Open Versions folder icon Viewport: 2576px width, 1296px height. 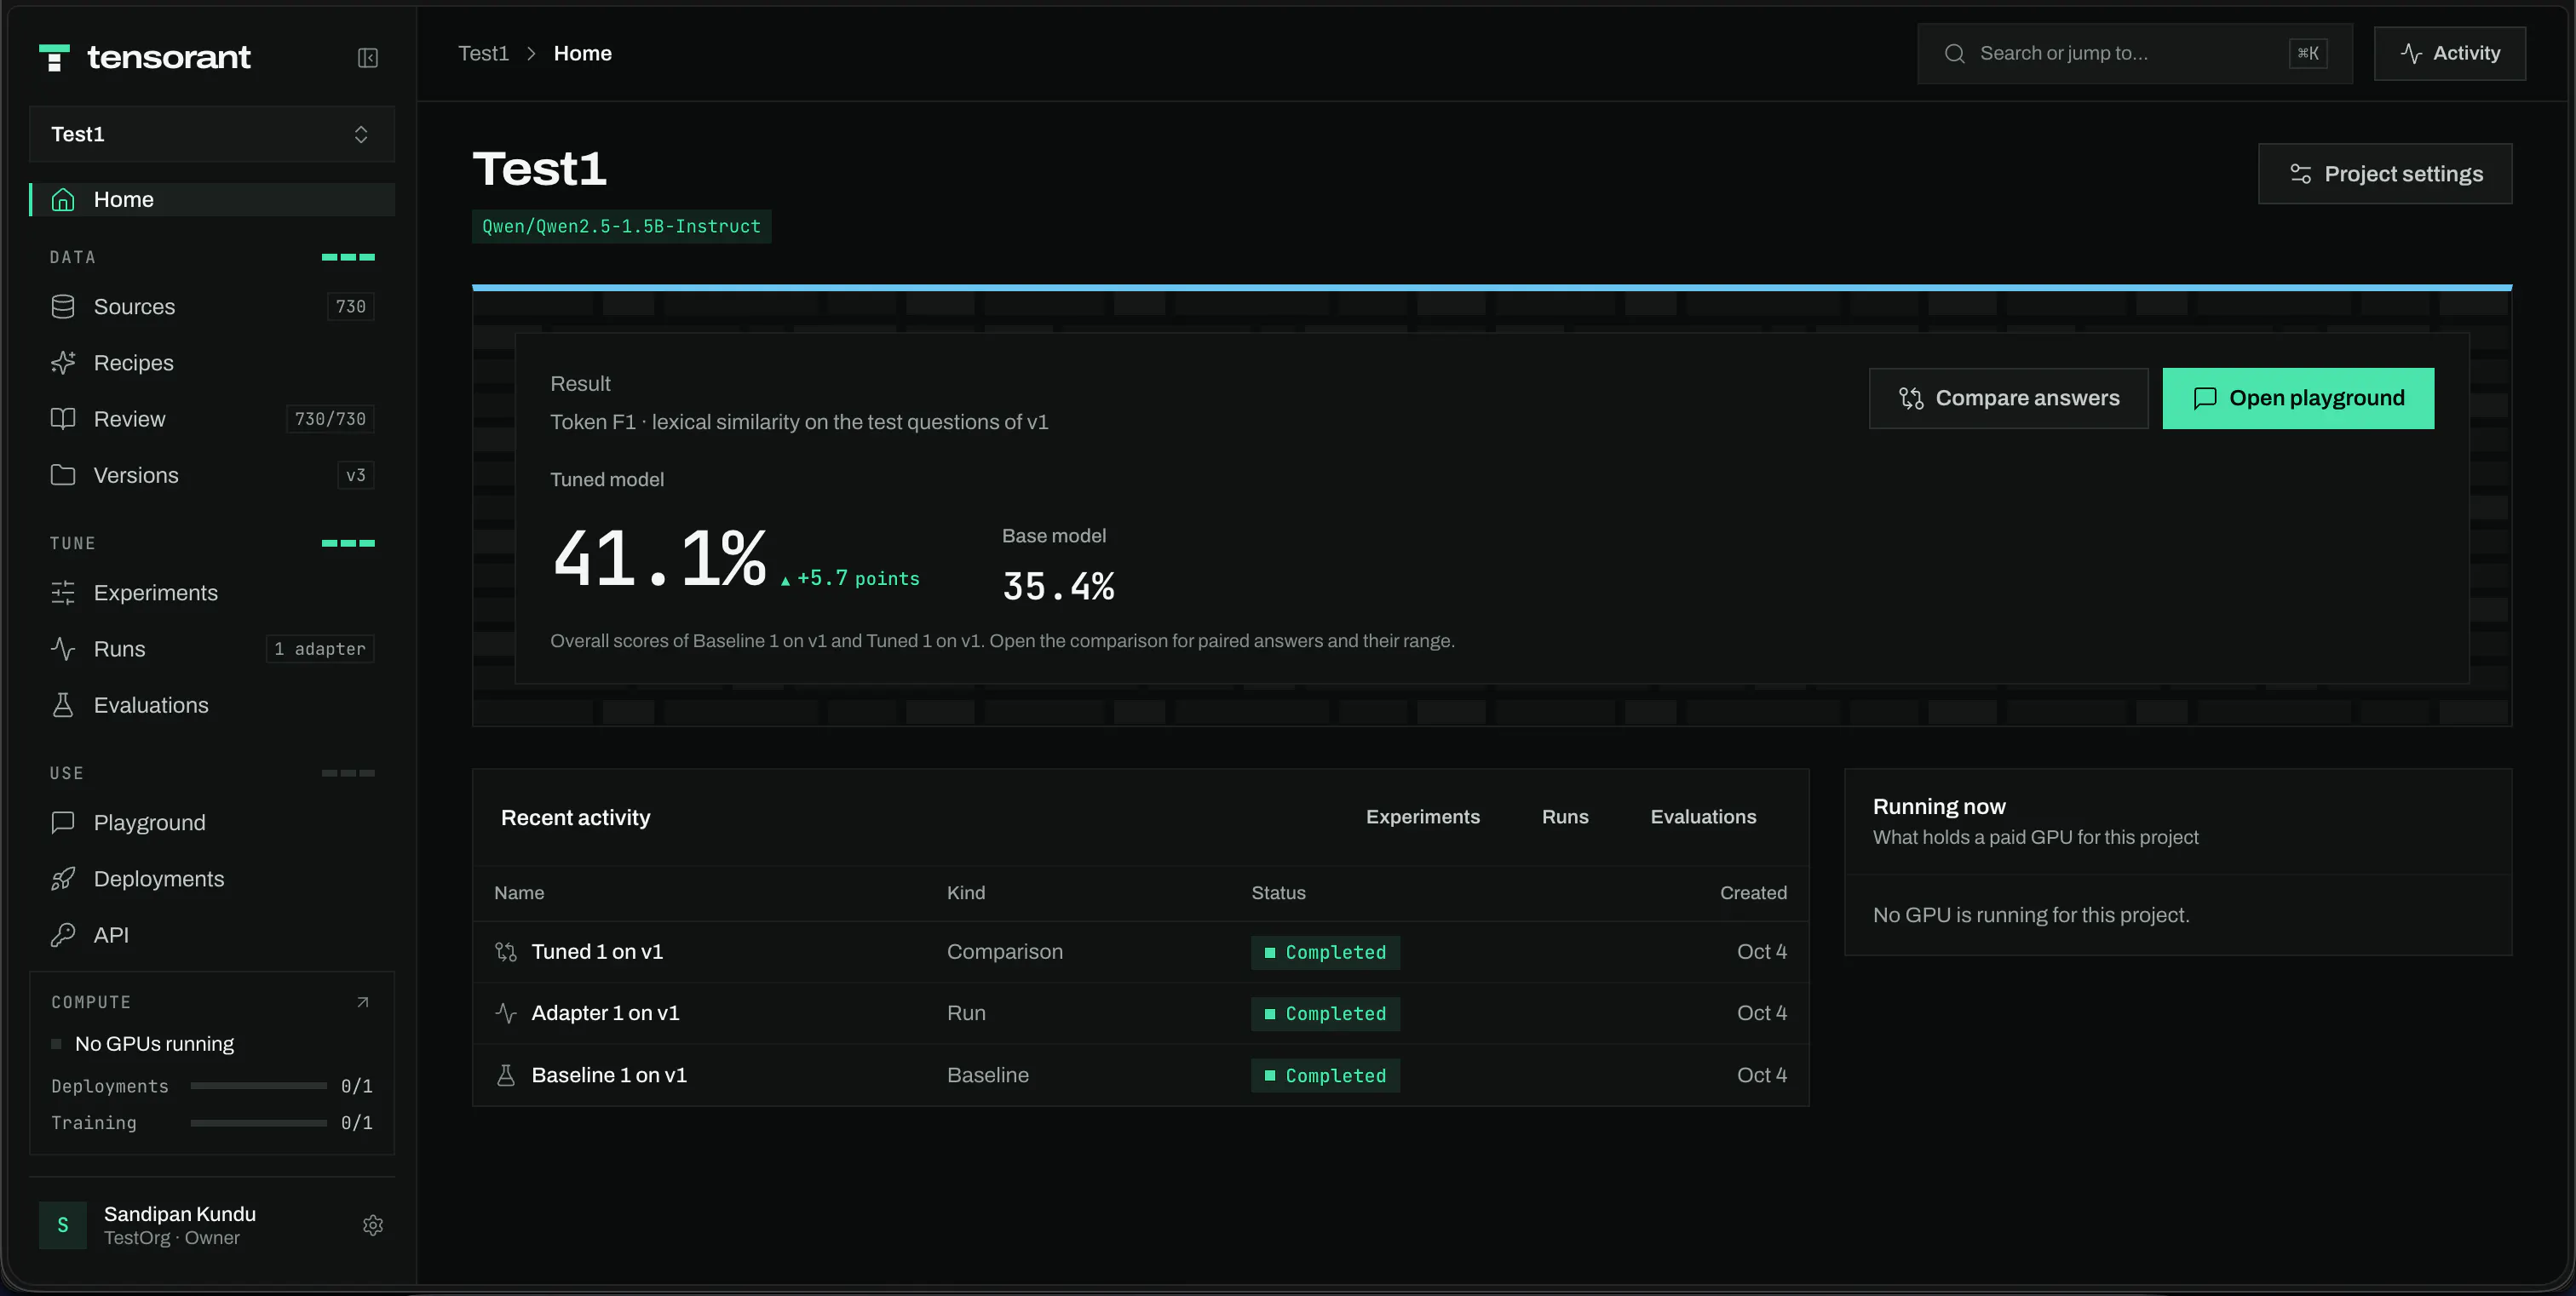(63, 474)
